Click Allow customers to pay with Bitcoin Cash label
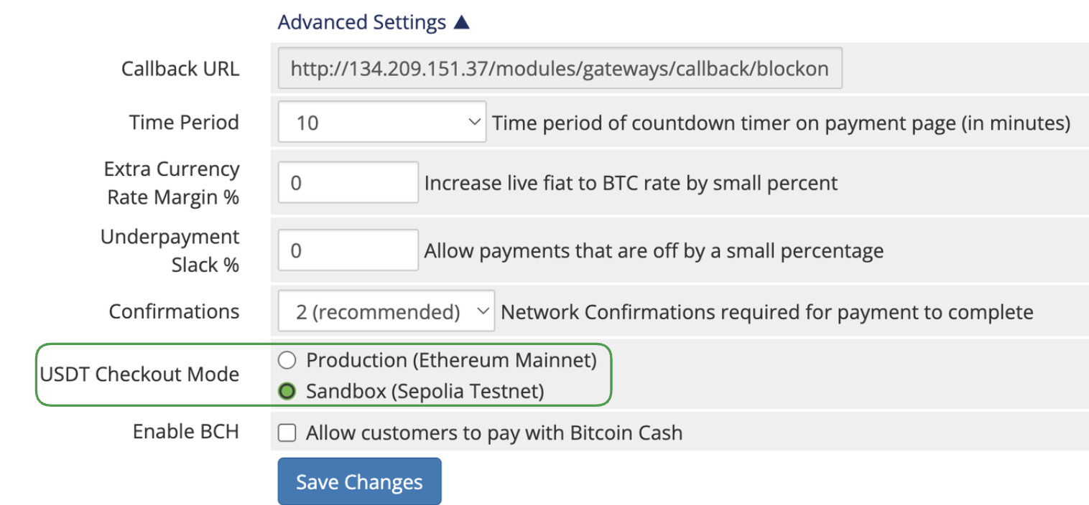Image resolution: width=1089 pixels, height=505 pixels. pyautogui.click(x=494, y=433)
